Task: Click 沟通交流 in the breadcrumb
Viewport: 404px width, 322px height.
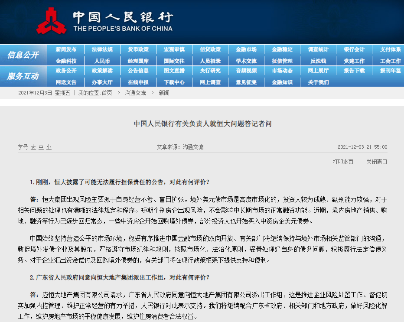Action: pos(135,93)
